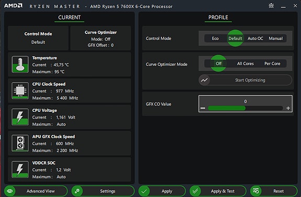Click the VDDCR SOC lightning icon

[x=20, y=169]
